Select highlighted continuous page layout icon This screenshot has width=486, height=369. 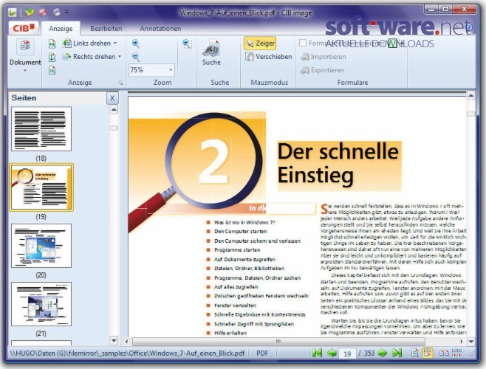427,353
